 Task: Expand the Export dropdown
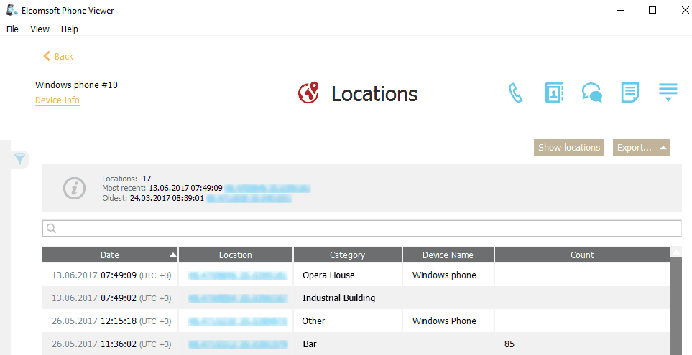[x=641, y=148]
